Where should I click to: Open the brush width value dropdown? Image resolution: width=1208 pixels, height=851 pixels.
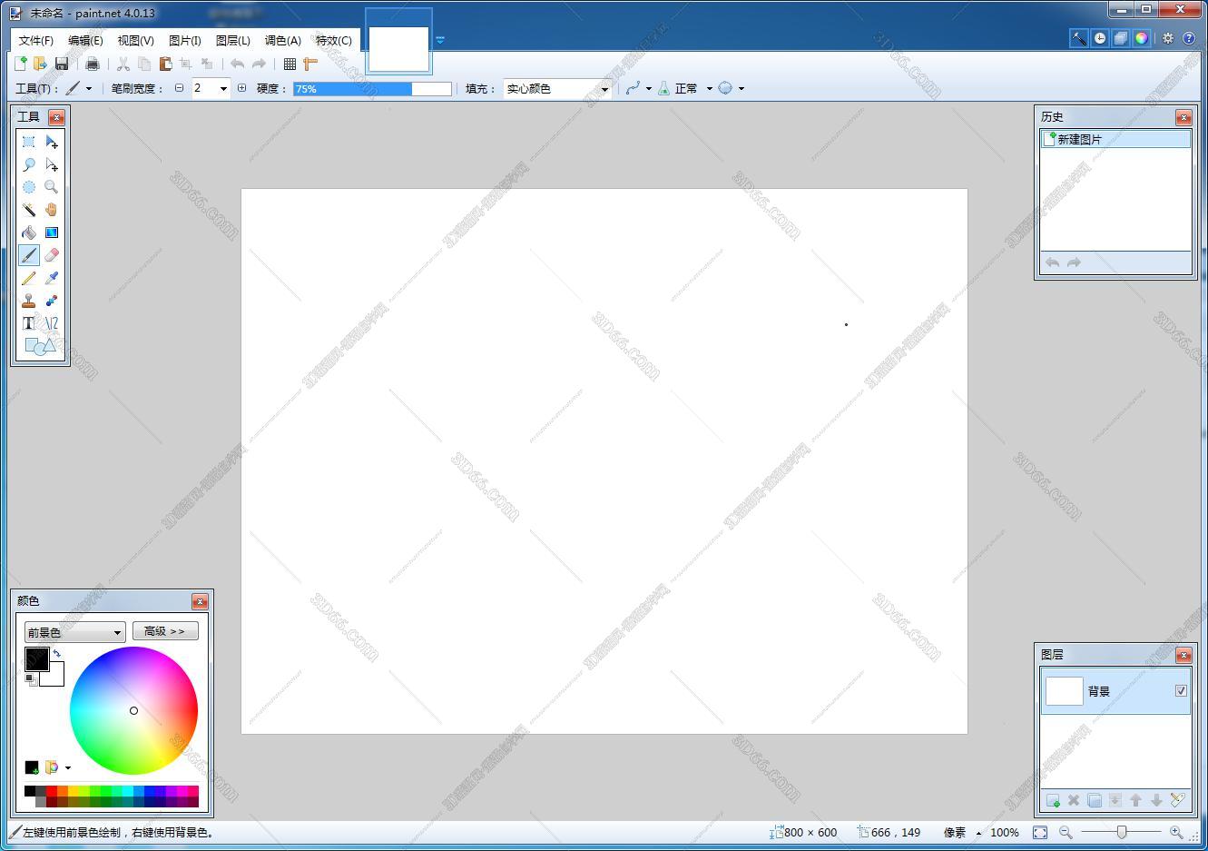223,88
